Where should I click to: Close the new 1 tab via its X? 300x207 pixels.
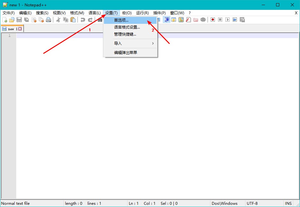20,29
